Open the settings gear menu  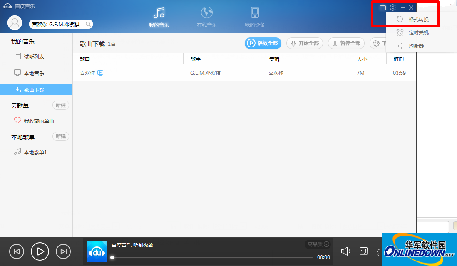coord(392,7)
